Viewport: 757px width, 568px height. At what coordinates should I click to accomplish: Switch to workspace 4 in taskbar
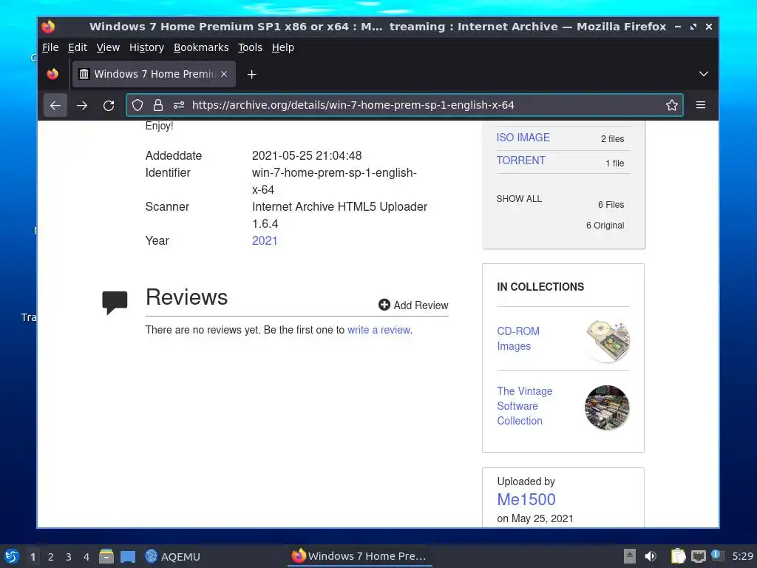click(86, 557)
